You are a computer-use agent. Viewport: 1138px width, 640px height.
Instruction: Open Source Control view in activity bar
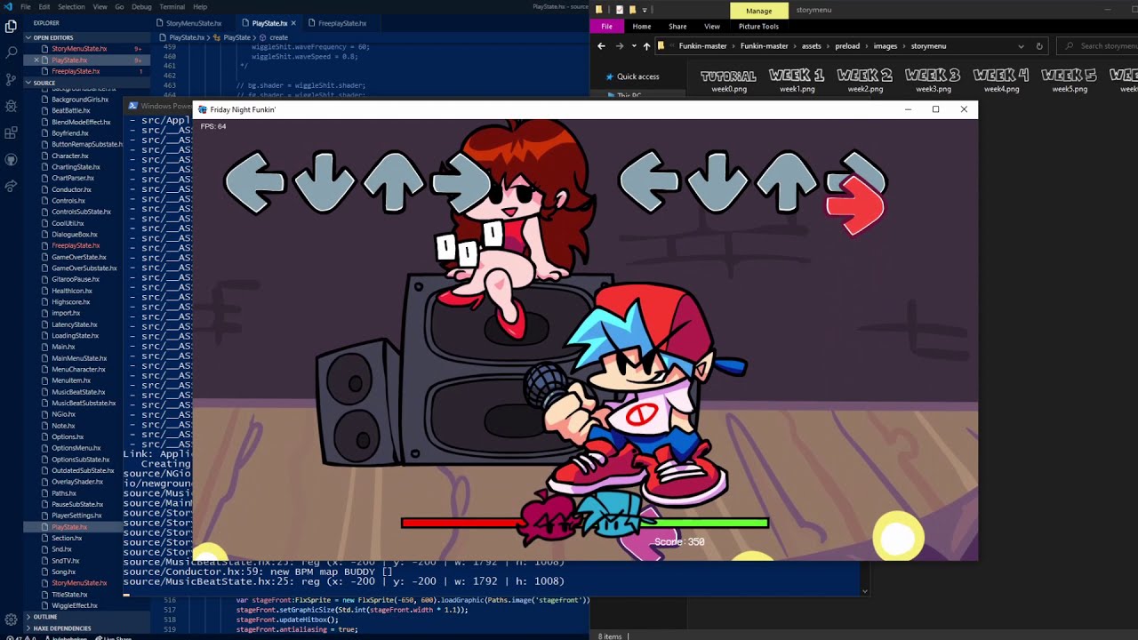click(x=11, y=80)
